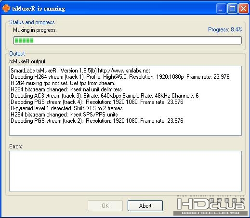Click the 'tsMuxeR is running' title bar text
The width and height of the screenshot is (250, 218).
[x=39, y=9]
